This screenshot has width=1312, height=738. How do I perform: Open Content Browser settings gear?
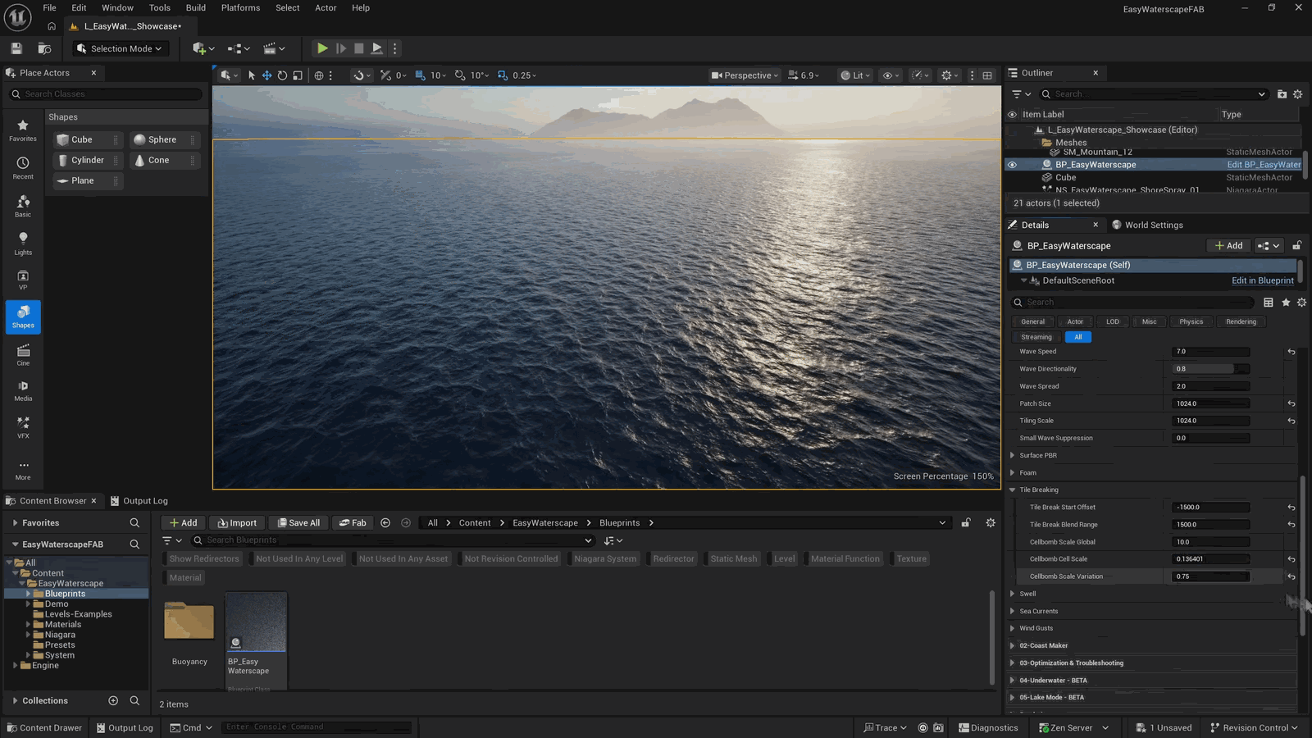click(x=991, y=523)
